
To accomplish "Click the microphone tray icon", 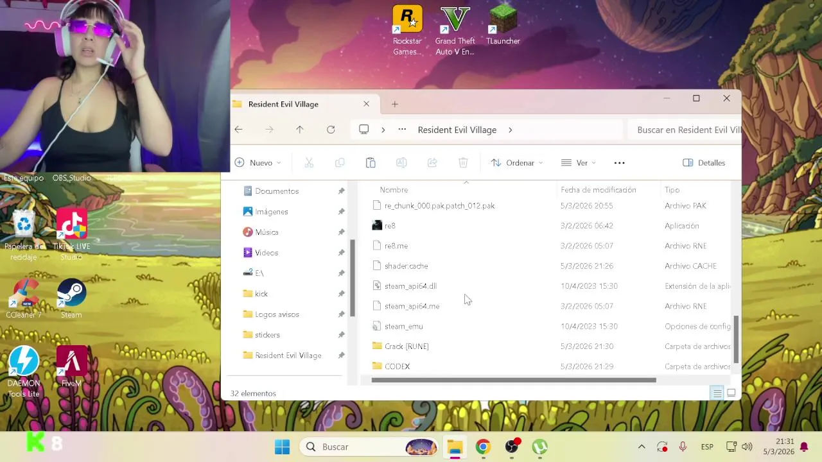I will [683, 447].
